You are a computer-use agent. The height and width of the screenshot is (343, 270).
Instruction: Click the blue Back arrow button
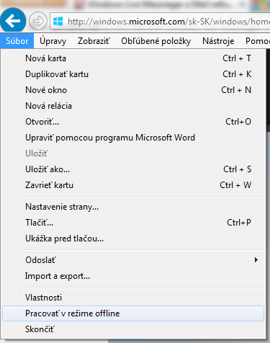point(13,21)
